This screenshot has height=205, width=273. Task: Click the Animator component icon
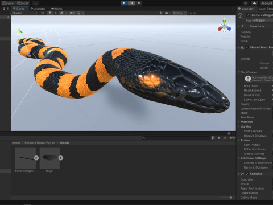(x=242, y=174)
